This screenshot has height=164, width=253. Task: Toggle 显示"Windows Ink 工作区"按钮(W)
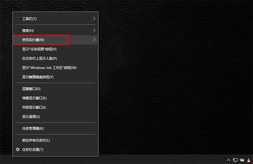(x=55, y=68)
